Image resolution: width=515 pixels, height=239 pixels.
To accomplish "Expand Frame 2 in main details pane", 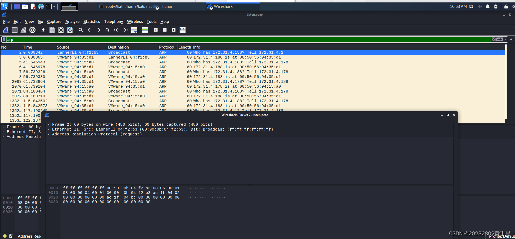I will click(x=3, y=127).
